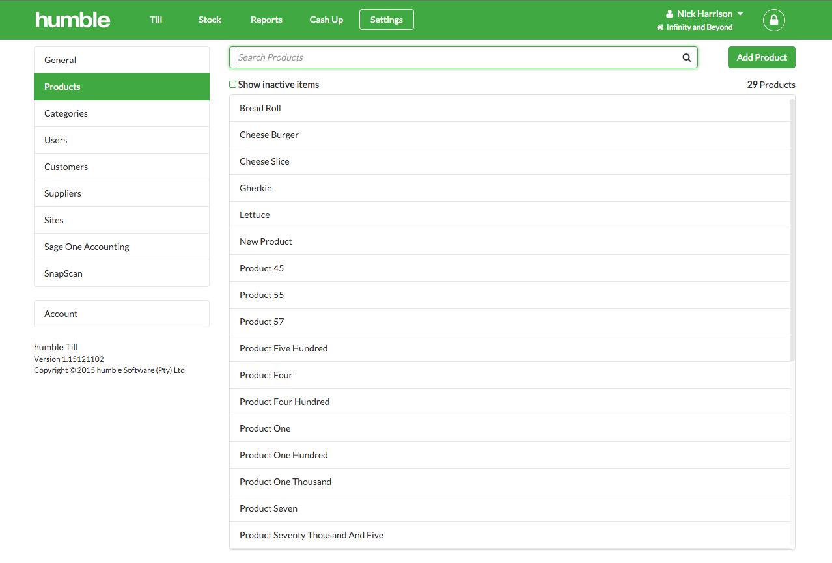
Task: Toggle Show inactive items checkbox
Action: tap(232, 85)
